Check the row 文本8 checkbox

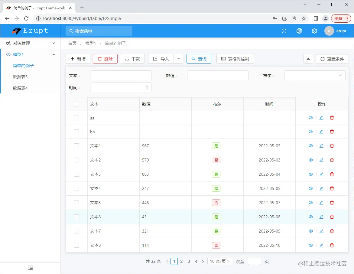click(76, 245)
